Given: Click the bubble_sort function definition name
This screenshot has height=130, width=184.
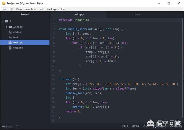Looking at the screenshot, I should click(x=76, y=29).
